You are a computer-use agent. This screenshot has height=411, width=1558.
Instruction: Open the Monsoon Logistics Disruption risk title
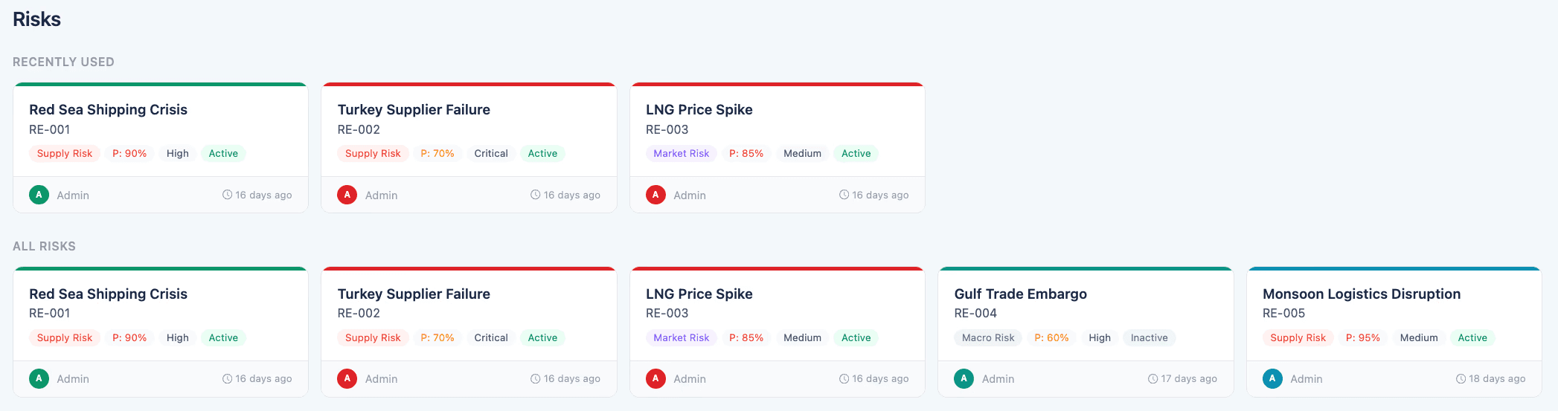[1361, 294]
